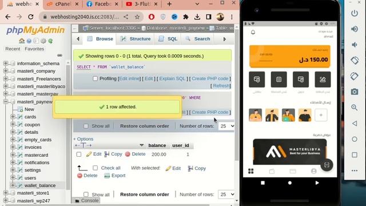The width and height of the screenshot is (366, 206).
Task: Take emulator screenshot with camera icon
Action: point(355,92)
